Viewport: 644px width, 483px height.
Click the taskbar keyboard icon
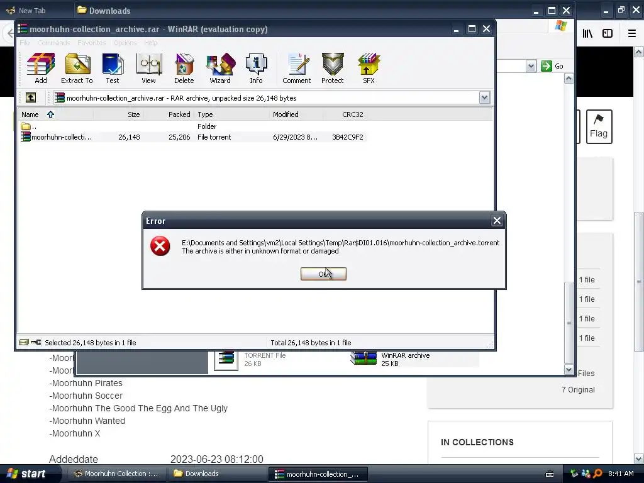(550, 474)
